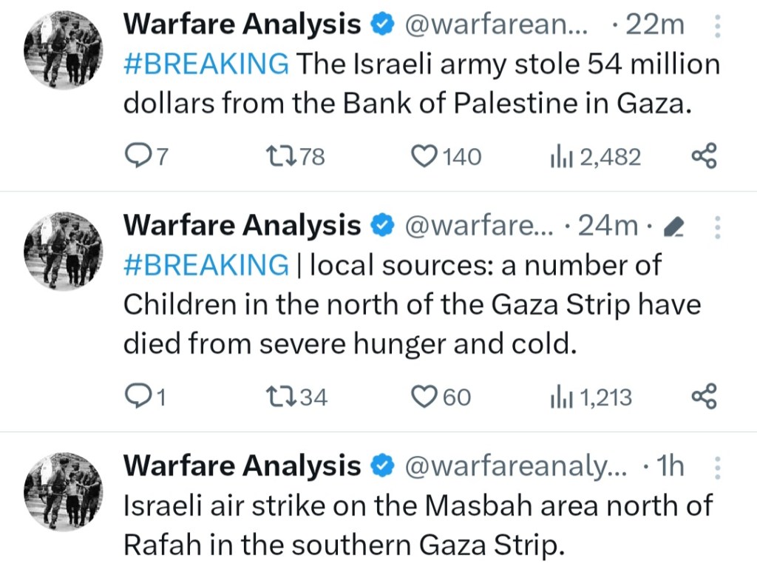Click #BREAKING hashtag in the first tweet
Screen dimensions: 757x578
click(206, 64)
